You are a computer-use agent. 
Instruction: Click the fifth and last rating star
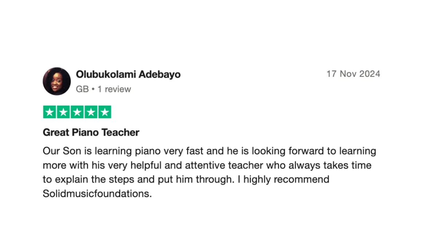click(105, 112)
